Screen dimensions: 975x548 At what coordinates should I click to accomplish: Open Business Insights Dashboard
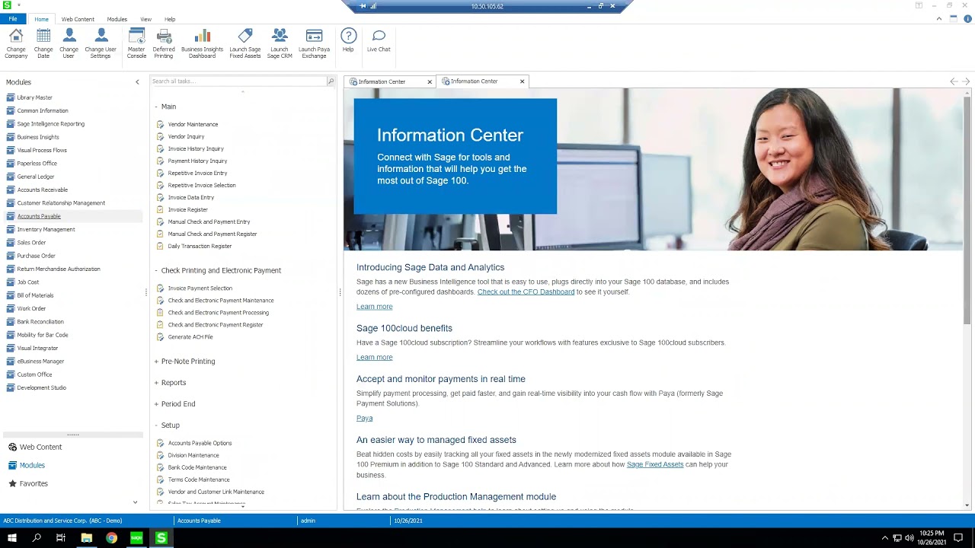(x=202, y=43)
